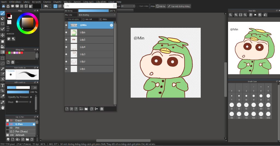Click the zoom in icon in Navigator panel
Viewport: 280px width, 146px height.
click(x=236, y=15)
